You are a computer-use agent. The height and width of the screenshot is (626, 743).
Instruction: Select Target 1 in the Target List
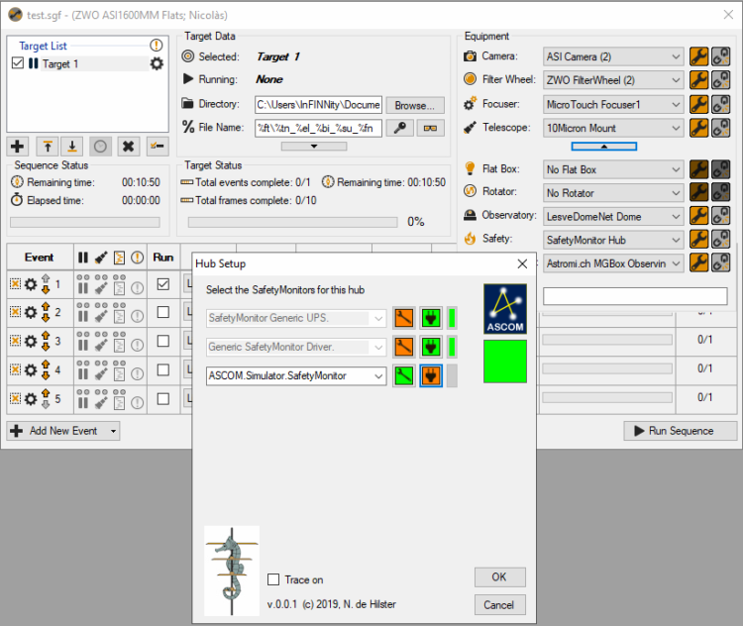(60, 63)
